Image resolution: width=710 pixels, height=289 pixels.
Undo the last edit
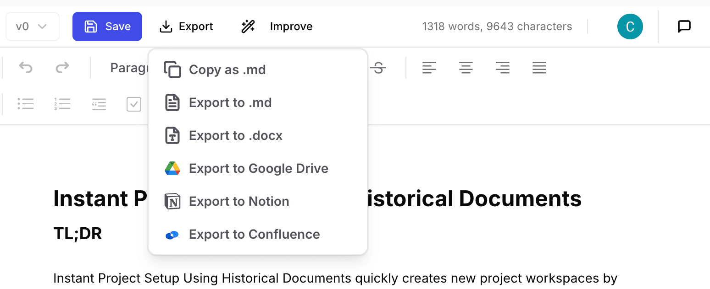pyautogui.click(x=26, y=68)
